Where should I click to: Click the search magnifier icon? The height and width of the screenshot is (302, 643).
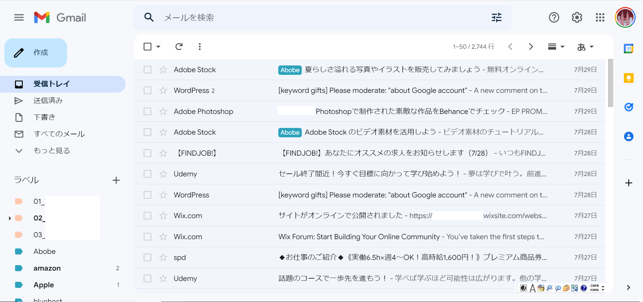[149, 17]
